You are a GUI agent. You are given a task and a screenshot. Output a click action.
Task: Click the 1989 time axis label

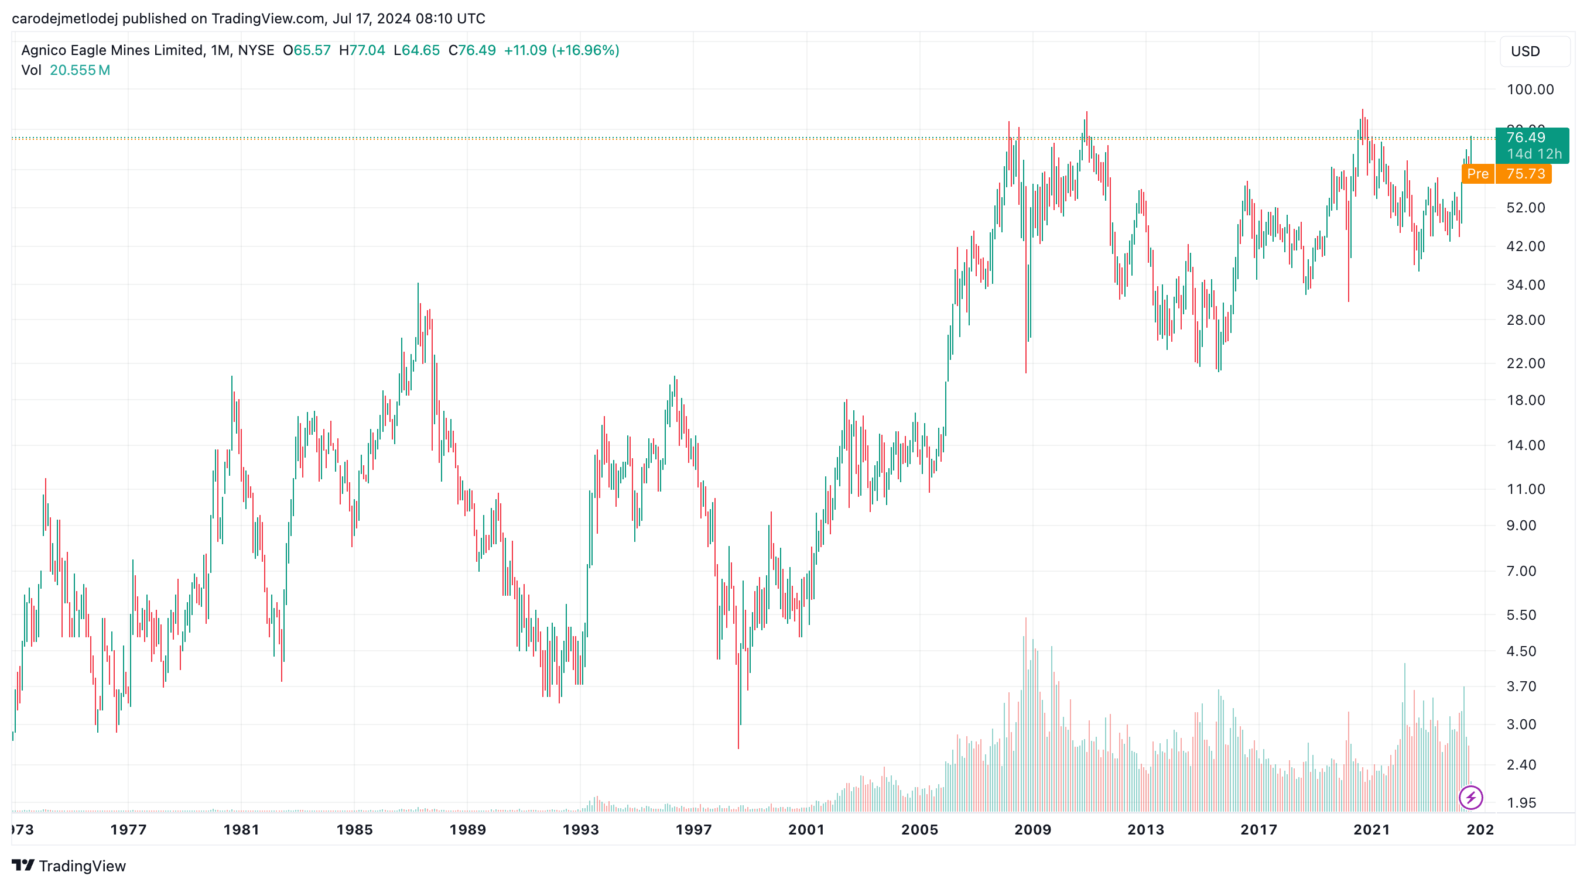coord(468,830)
